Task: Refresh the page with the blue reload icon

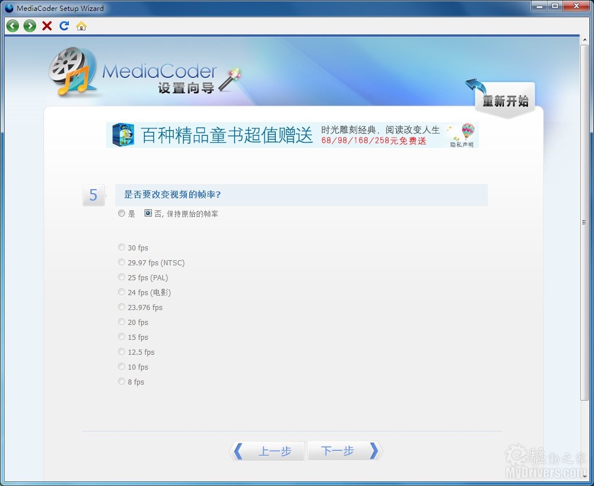Action: click(64, 26)
